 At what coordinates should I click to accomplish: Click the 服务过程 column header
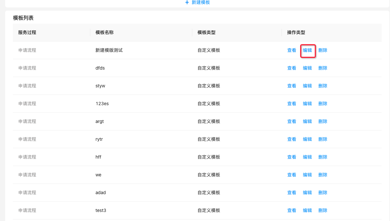pyautogui.click(x=27, y=32)
